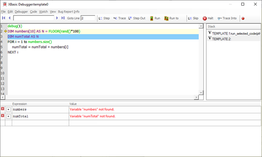This screenshot has height=157, width=262.
Task: Remove the numTotal watch with the red X
Action: [3, 116]
